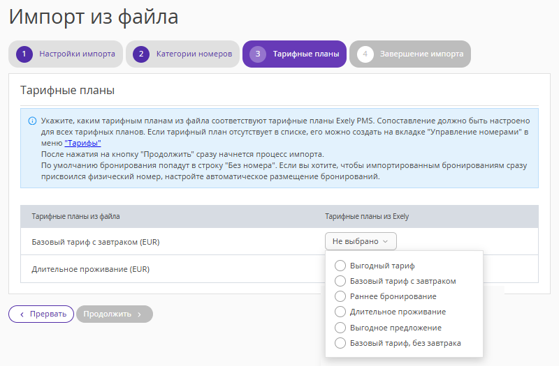Expand the Не выбрано dropdown
559x366 pixels.
[x=361, y=241]
